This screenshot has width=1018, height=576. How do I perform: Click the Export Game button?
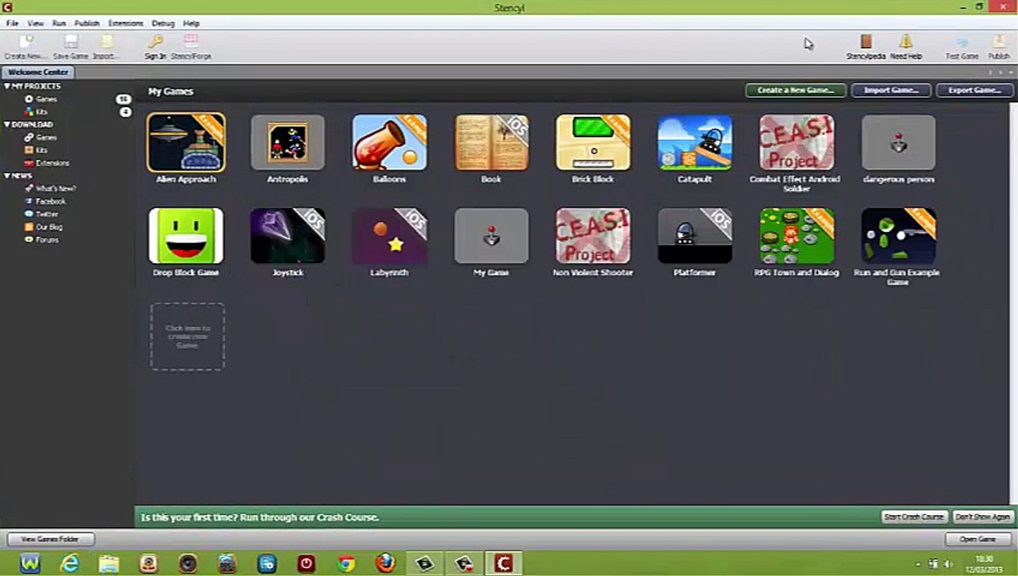point(974,90)
